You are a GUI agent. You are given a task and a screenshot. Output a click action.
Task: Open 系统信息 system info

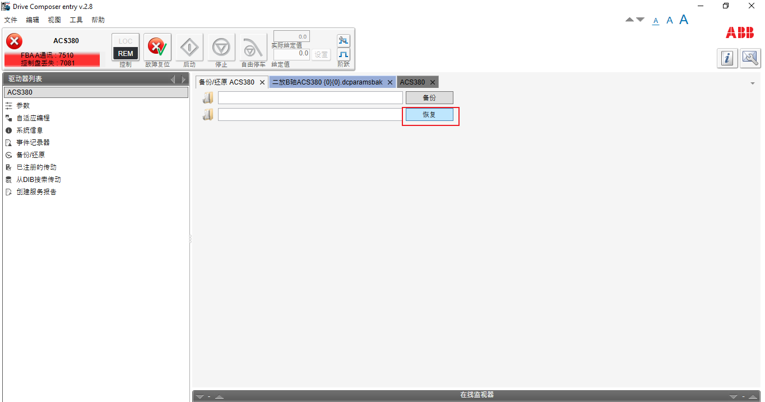29,130
